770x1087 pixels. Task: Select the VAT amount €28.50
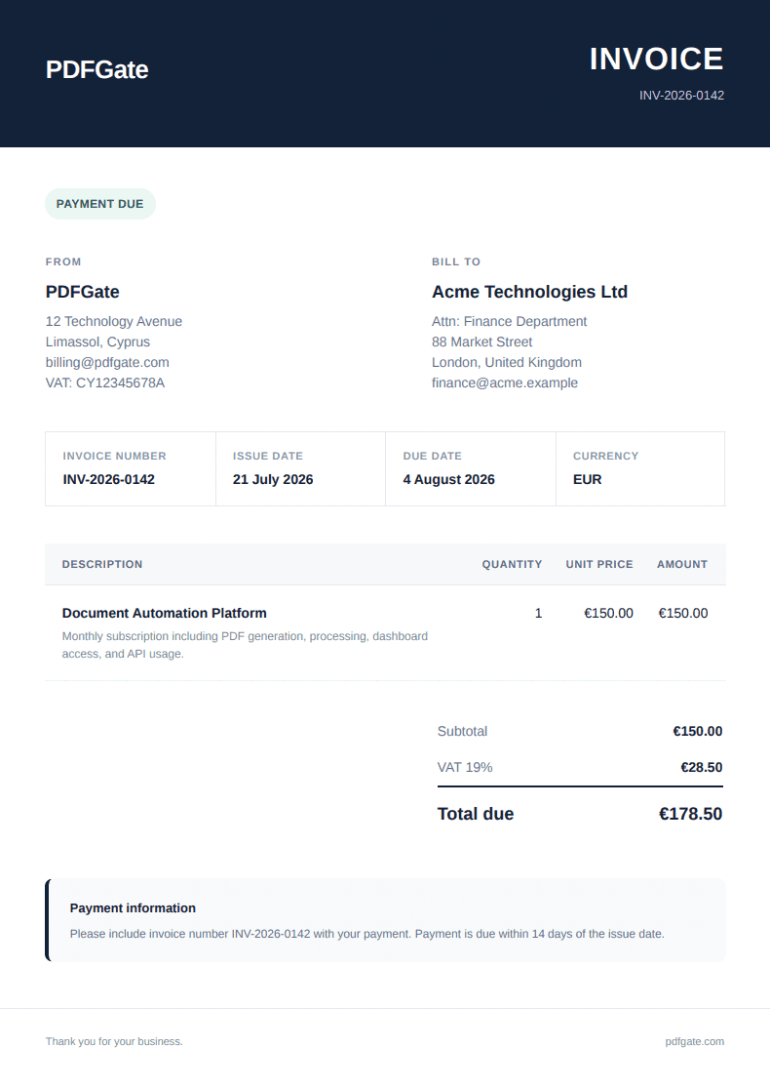click(x=702, y=767)
